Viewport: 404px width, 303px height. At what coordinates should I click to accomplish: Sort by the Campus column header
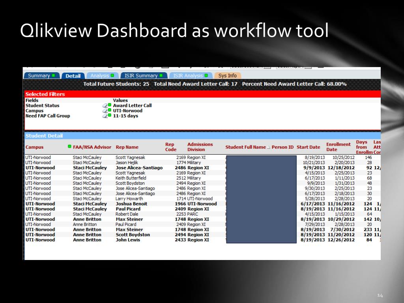[35, 147]
